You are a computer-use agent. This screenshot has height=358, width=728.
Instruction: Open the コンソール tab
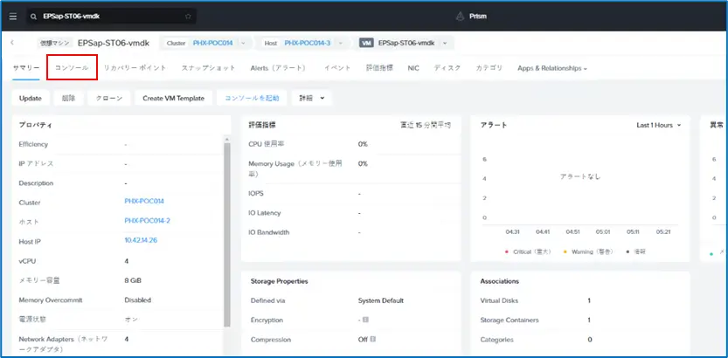(x=72, y=68)
